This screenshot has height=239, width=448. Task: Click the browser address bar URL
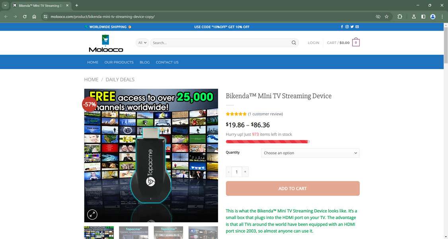(103, 17)
